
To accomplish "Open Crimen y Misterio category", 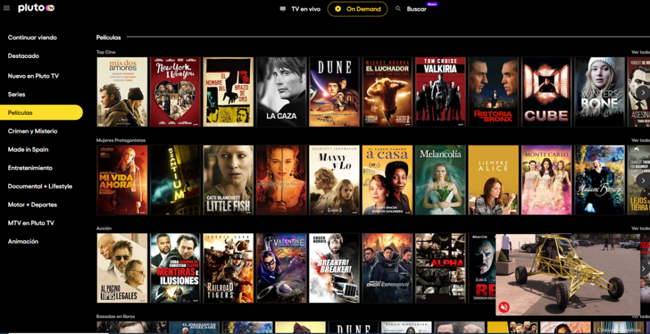I will 32,131.
